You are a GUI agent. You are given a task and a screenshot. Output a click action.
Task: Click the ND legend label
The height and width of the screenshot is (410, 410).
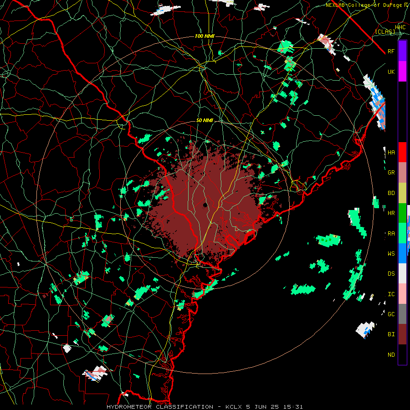[391, 355]
